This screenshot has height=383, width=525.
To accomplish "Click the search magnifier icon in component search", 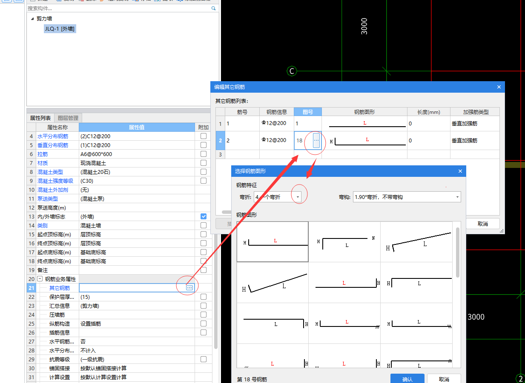I will 214,8.
